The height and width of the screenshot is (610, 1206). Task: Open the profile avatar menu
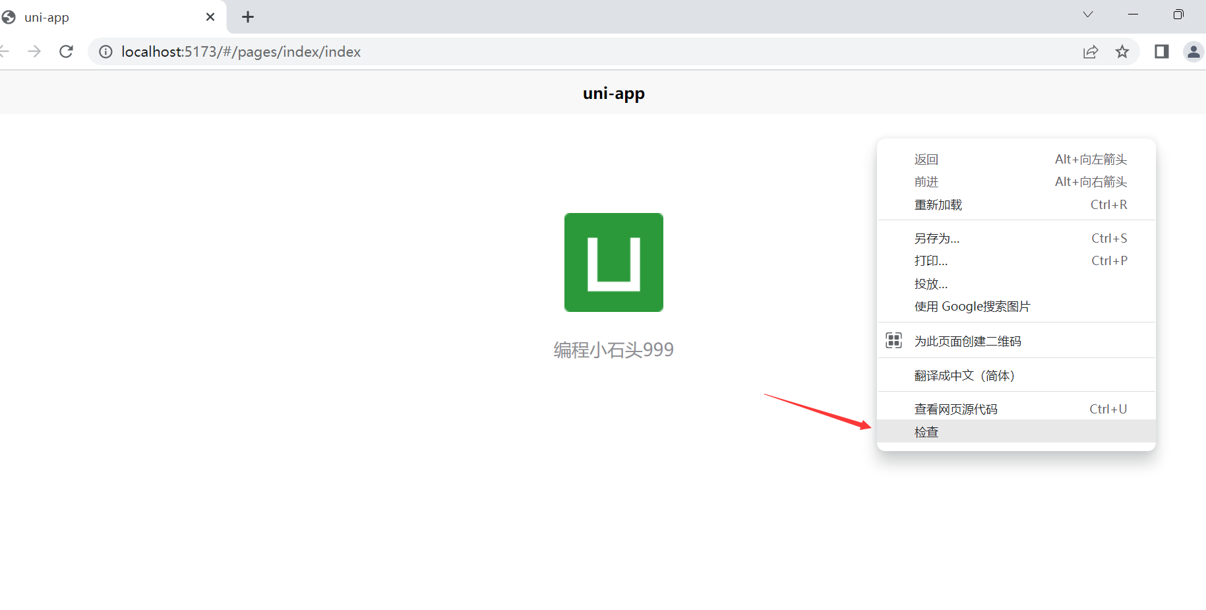(x=1193, y=51)
